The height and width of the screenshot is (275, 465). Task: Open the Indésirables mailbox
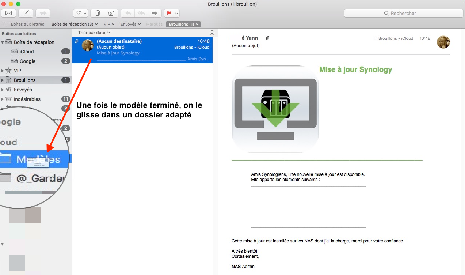click(27, 99)
